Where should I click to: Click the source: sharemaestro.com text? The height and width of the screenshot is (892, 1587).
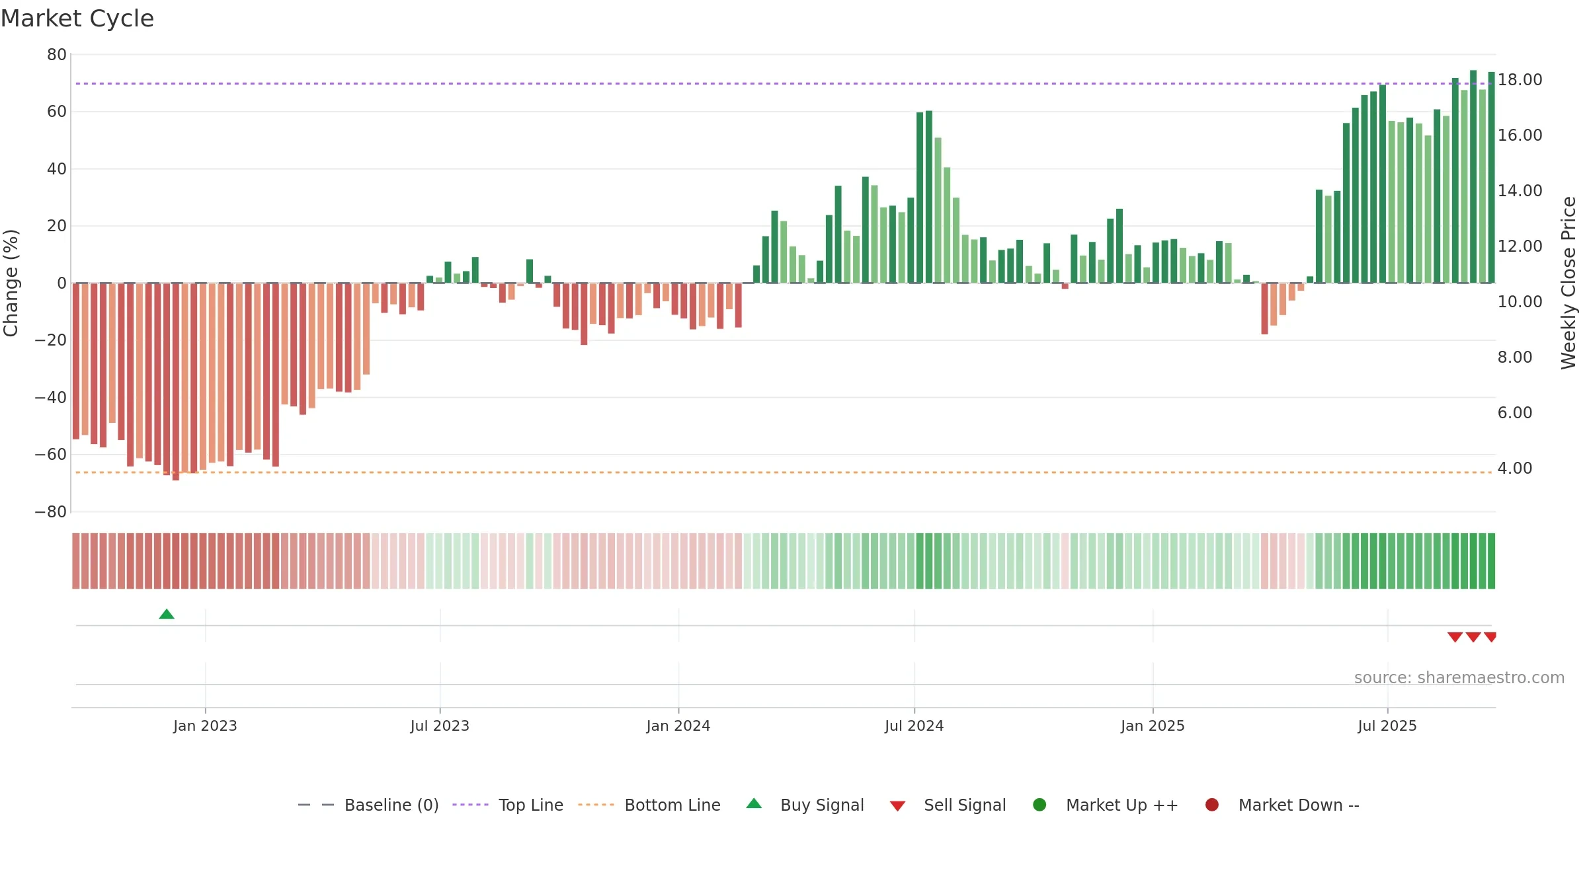pos(1459,678)
